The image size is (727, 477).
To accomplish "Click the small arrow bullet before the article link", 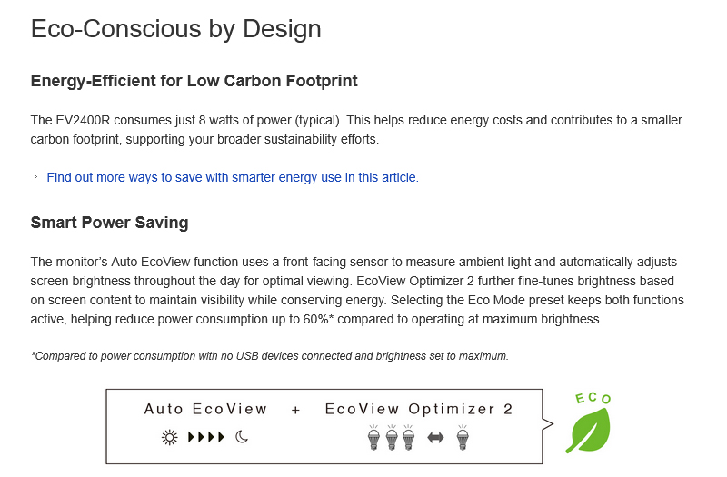I will click(x=36, y=177).
